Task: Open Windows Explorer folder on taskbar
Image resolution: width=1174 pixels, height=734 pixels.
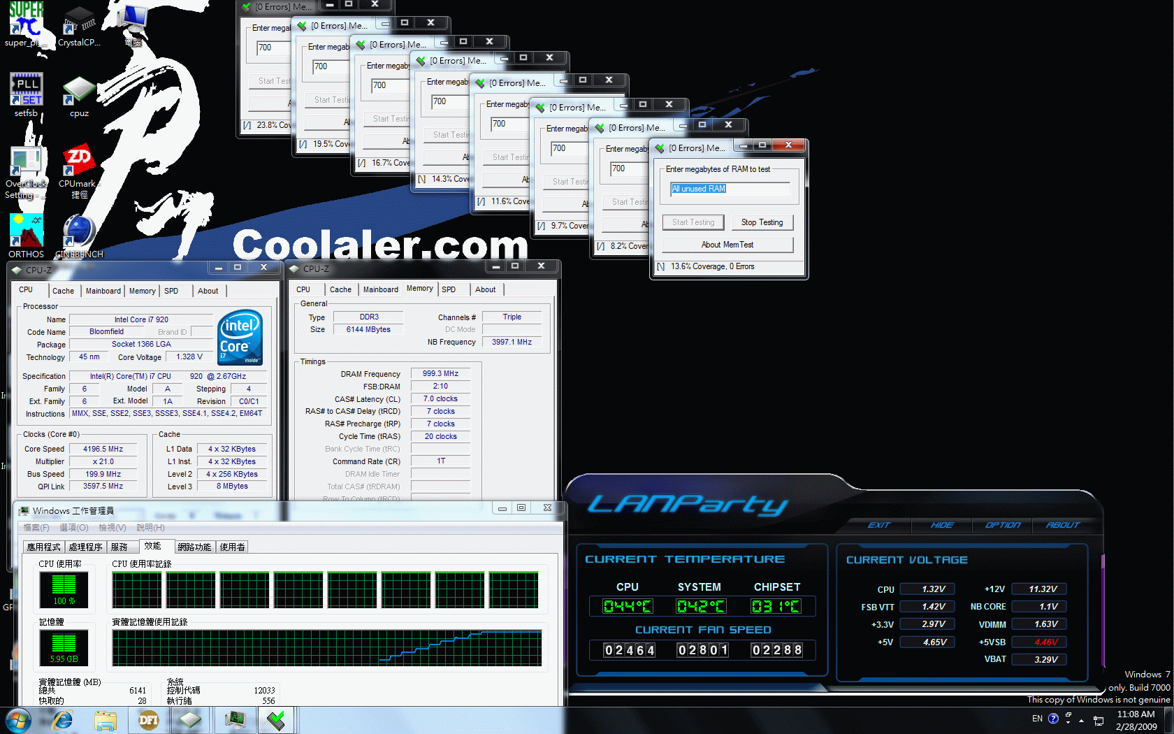Action: coord(106,720)
